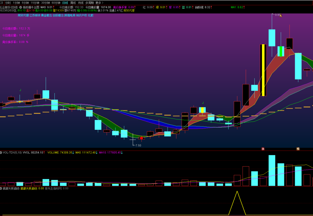The image size is (313, 216).
Task: Select the candle with green center body
Action: pyautogui.click(x=281, y=51)
